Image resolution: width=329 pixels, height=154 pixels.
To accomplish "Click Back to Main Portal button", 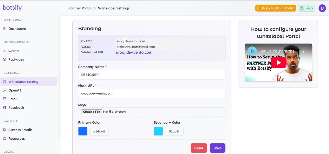I will click(x=275, y=8).
